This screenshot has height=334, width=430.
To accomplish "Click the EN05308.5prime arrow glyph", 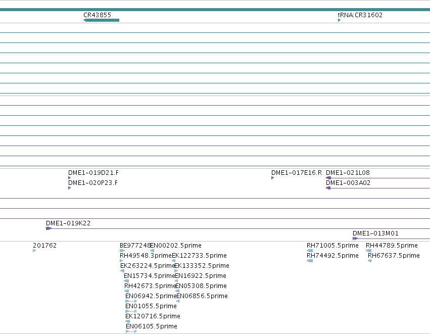I will tap(177, 291).
